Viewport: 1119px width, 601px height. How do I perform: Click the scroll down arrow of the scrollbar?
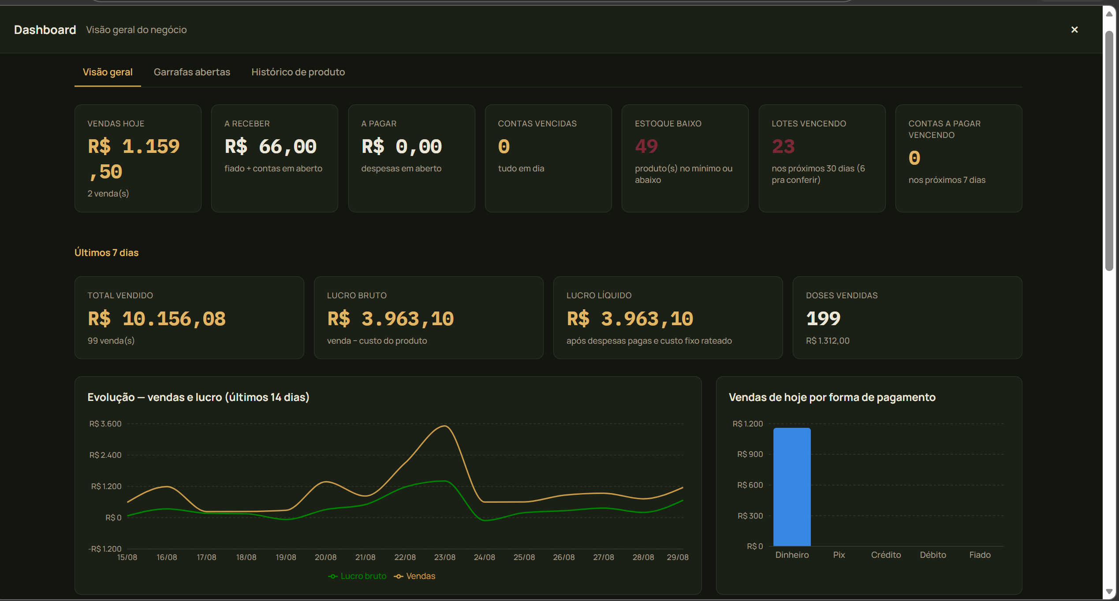click(1109, 591)
